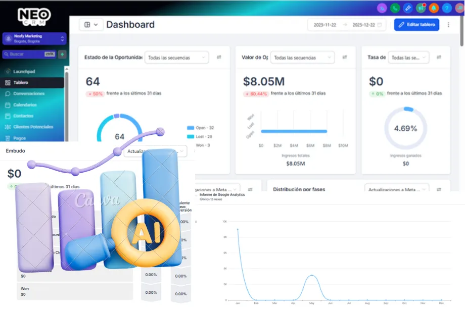The width and height of the screenshot is (465, 313).
Task: Open the Todas las se... dropdown on Tasa de card
Action: [408, 58]
